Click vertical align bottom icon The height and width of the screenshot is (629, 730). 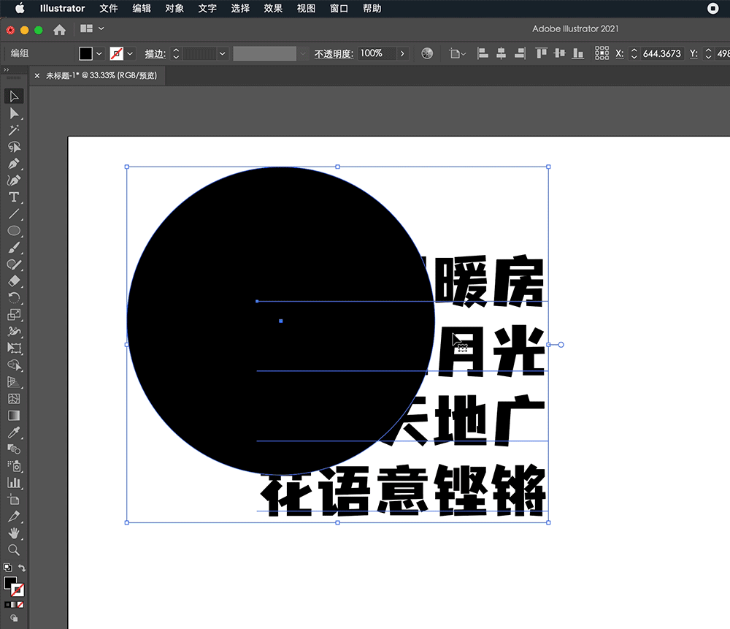pos(577,53)
